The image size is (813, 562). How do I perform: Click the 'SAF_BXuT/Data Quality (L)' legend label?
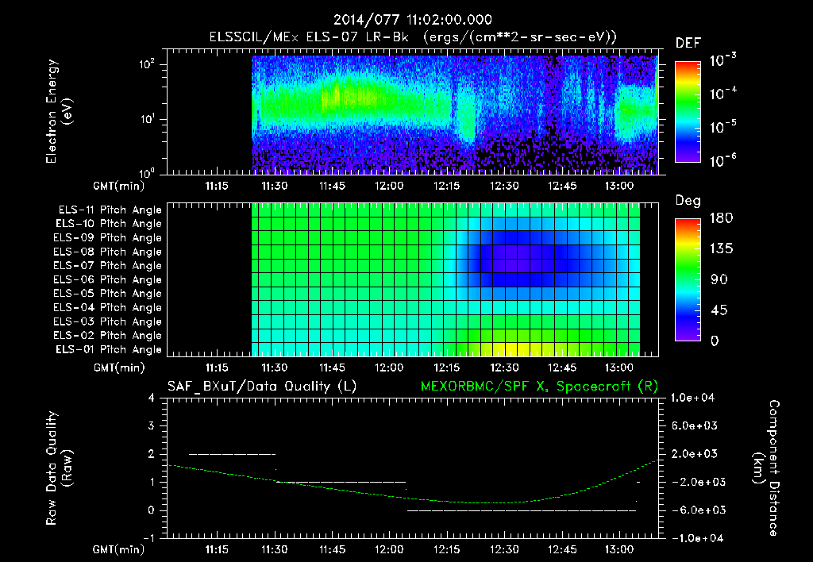tap(262, 387)
